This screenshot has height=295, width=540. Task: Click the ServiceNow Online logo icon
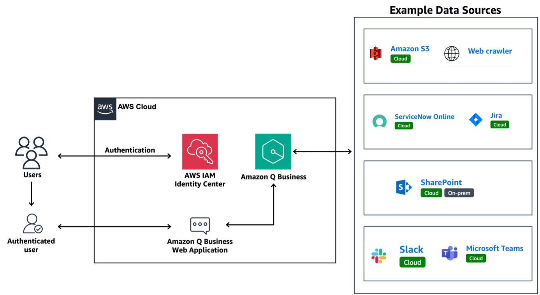click(379, 121)
